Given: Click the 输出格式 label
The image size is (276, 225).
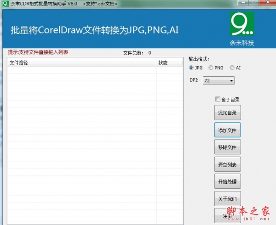Looking at the screenshot, I should (x=199, y=59).
